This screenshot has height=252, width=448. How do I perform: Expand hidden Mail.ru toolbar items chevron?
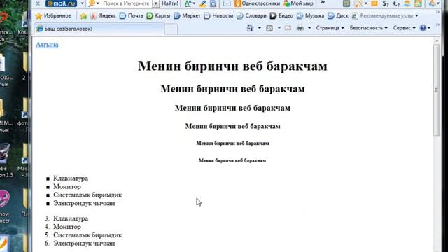point(323,3)
